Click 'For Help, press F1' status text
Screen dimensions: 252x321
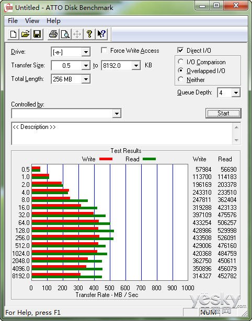pos(33,313)
